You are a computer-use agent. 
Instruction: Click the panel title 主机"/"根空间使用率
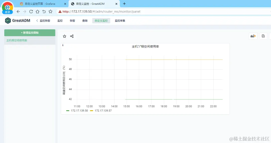tap(145, 47)
